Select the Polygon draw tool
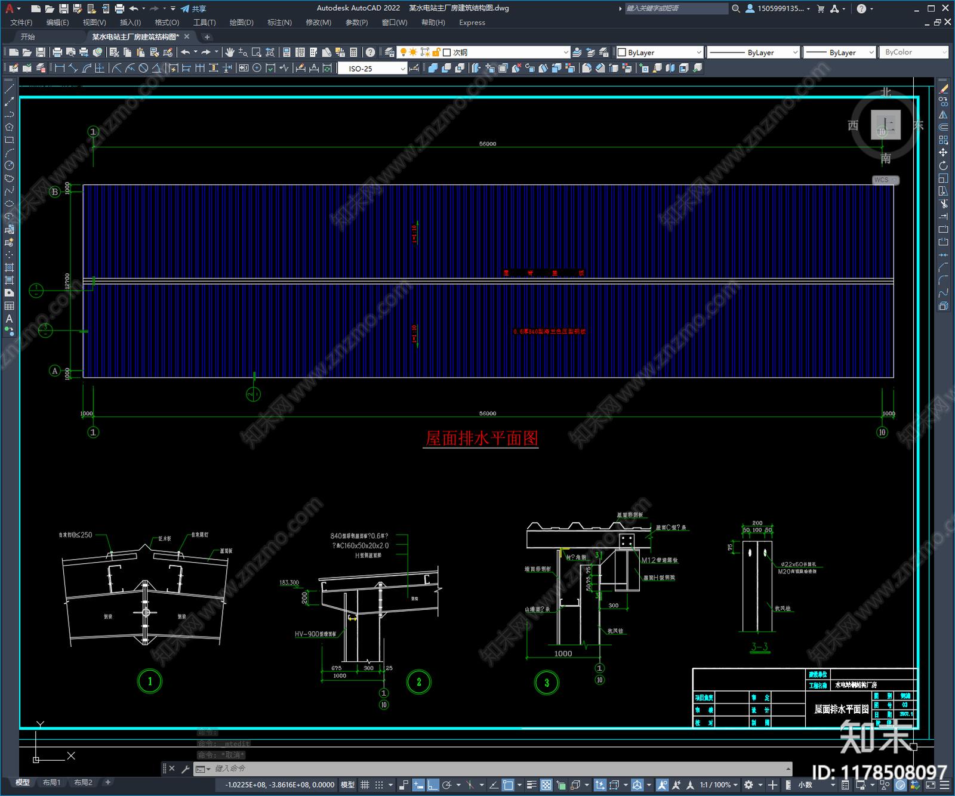 tap(9, 127)
